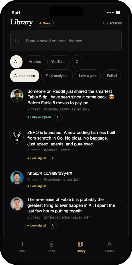This screenshot has height=265, width=132.
Task: Open chevron on ZERO is launched item
Action: (x=121, y=133)
